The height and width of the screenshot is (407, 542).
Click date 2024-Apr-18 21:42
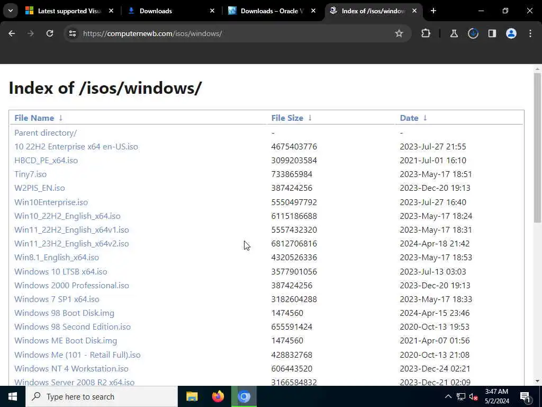[x=435, y=244]
